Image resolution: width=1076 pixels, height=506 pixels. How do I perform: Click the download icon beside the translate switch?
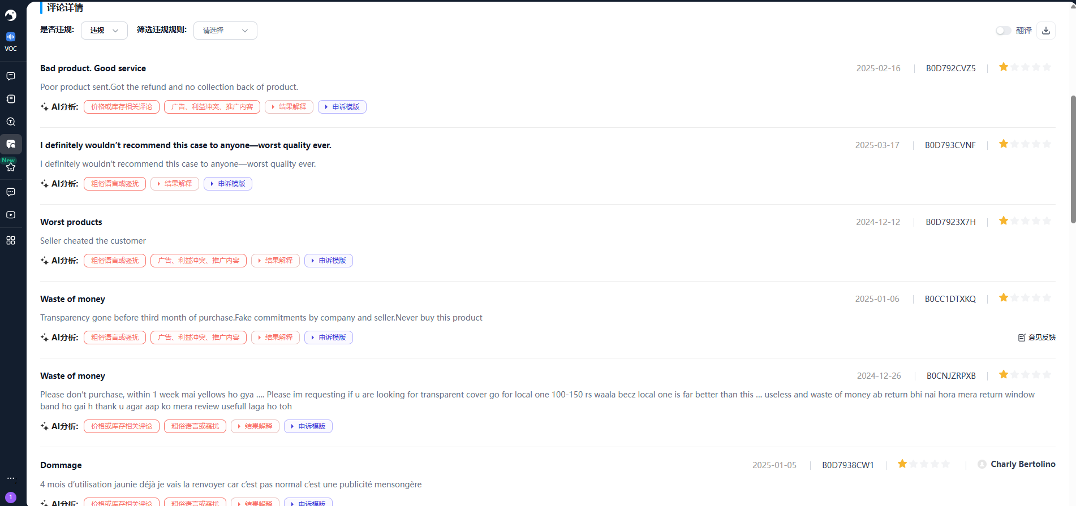(x=1045, y=31)
